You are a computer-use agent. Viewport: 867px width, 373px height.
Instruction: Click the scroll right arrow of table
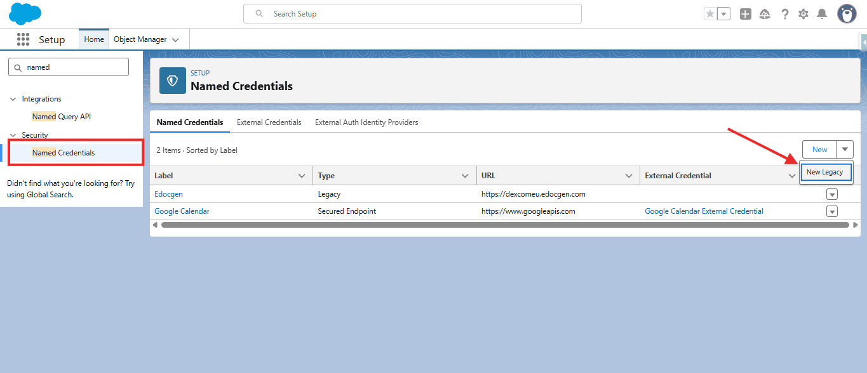click(856, 225)
